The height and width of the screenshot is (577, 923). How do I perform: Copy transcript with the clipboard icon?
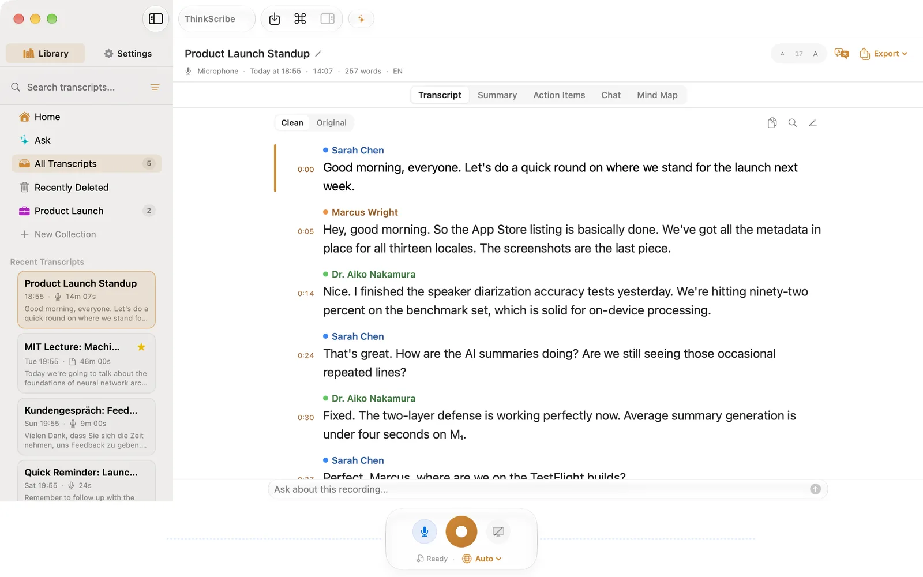772,123
